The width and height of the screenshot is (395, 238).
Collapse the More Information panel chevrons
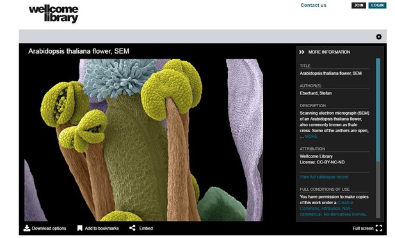[x=302, y=52]
